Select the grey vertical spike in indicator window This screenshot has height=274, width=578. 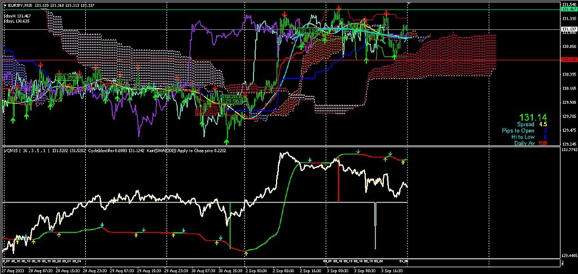[375, 225]
